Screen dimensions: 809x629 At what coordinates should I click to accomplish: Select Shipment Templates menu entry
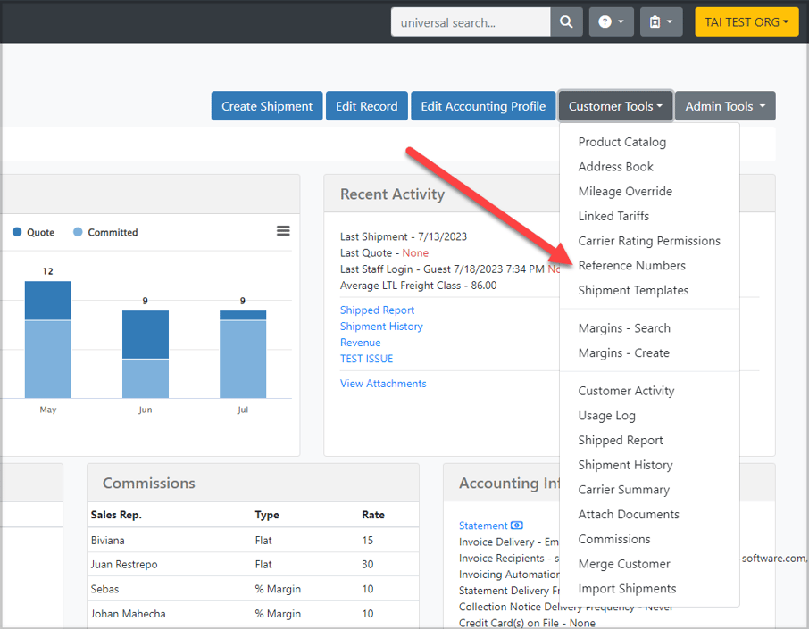pyautogui.click(x=633, y=290)
